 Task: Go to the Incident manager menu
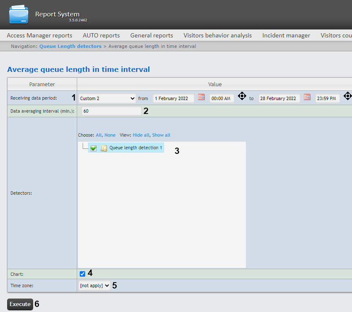[x=286, y=35]
